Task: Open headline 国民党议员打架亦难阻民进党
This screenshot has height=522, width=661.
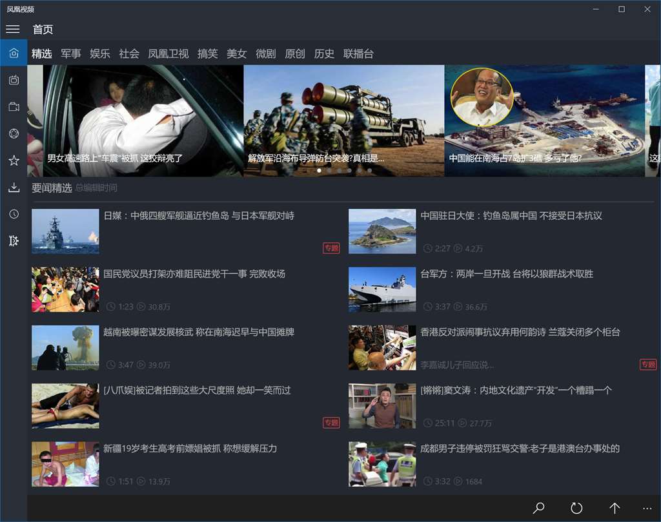Action: [194, 274]
